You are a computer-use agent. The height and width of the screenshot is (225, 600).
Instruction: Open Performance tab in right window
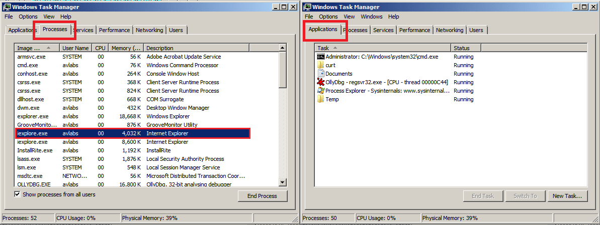coord(415,30)
